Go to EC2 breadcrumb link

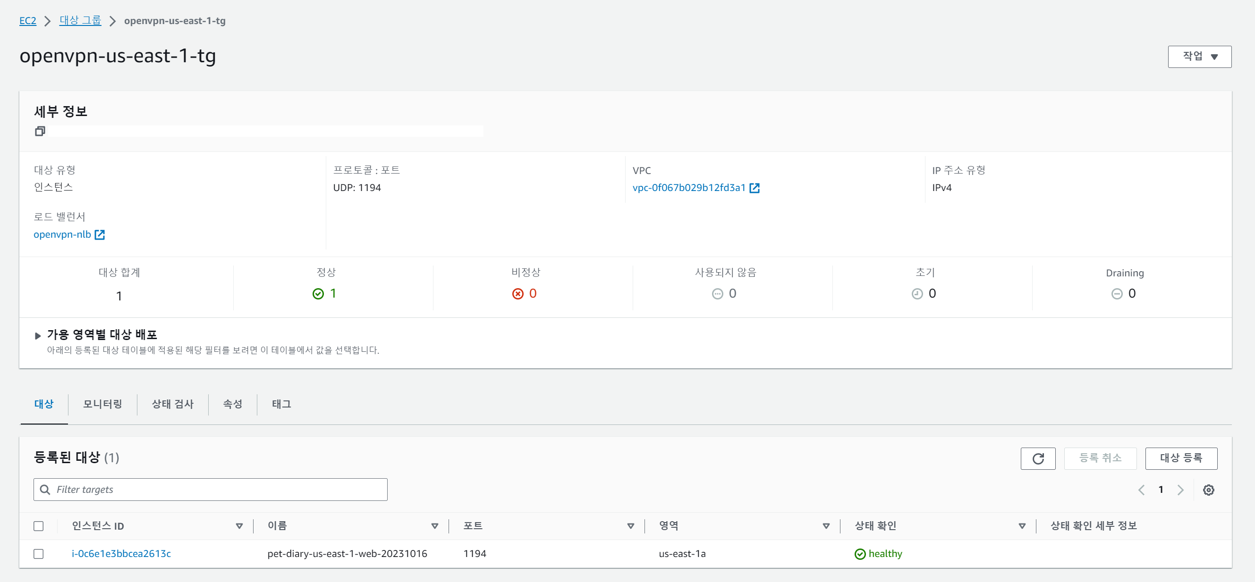[28, 21]
